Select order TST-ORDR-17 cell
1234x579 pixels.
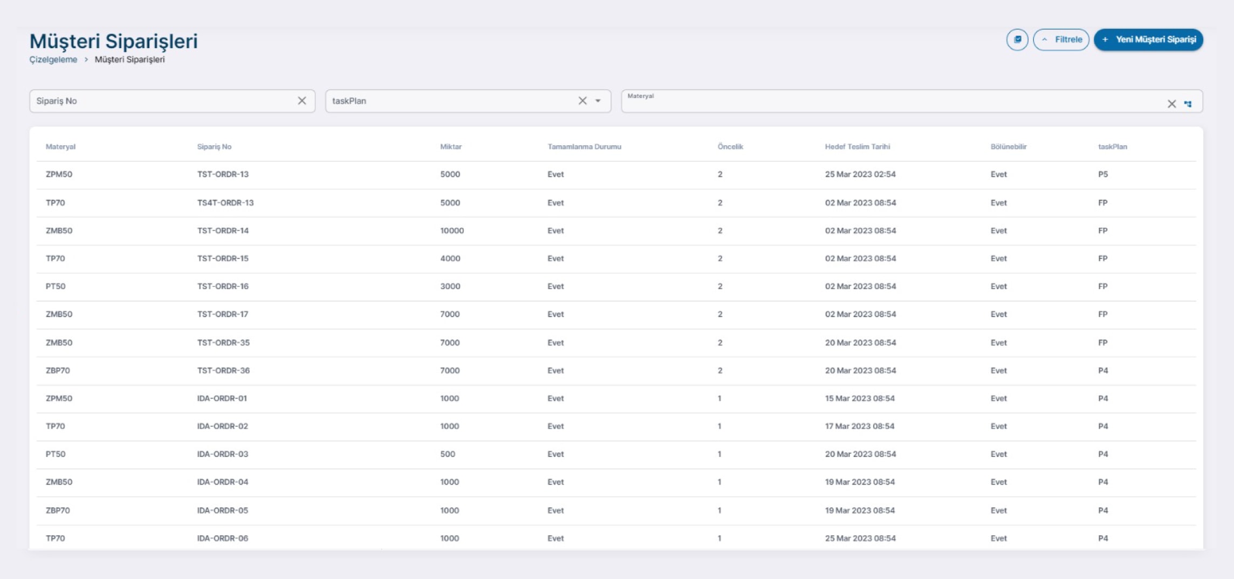[223, 314]
